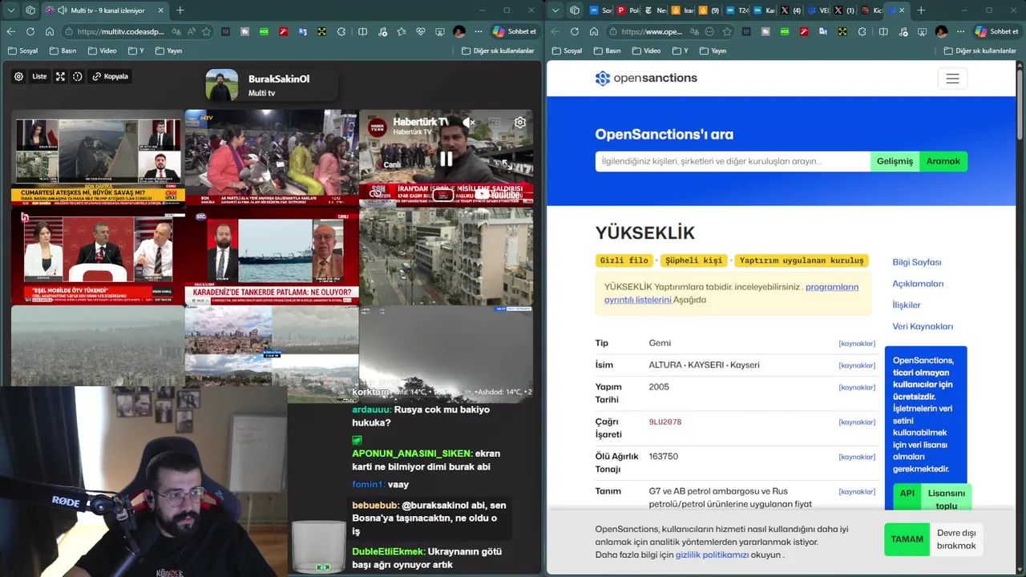Switch to the Pol tab
Viewport: 1026px width, 577px height.
tap(628, 10)
